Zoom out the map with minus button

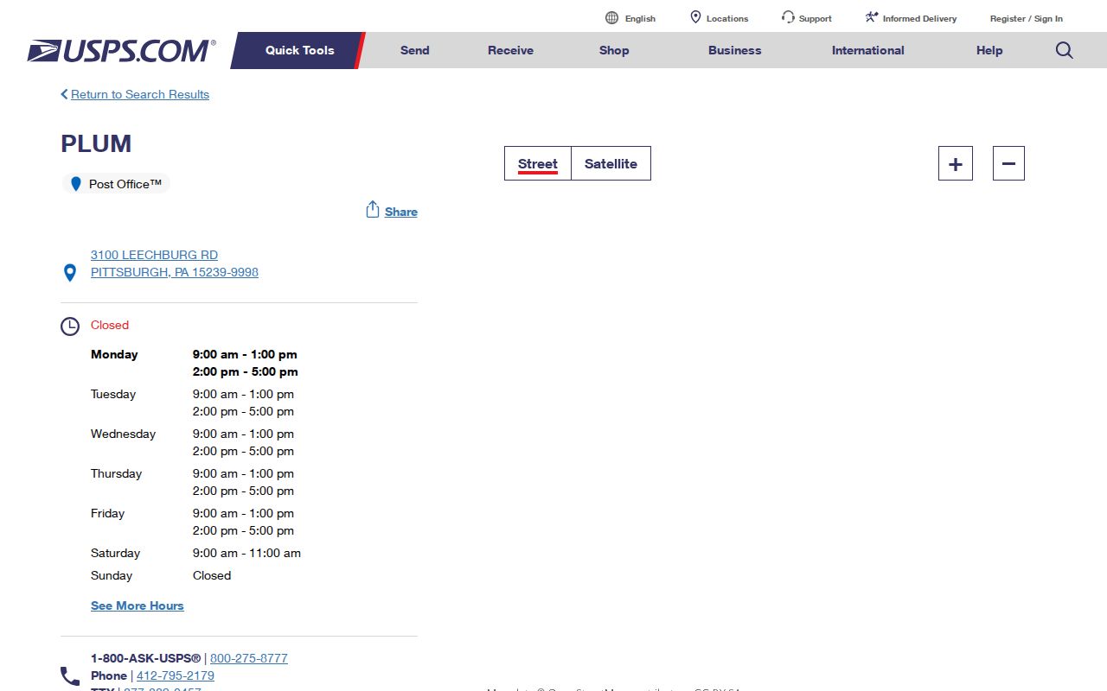pos(1008,163)
